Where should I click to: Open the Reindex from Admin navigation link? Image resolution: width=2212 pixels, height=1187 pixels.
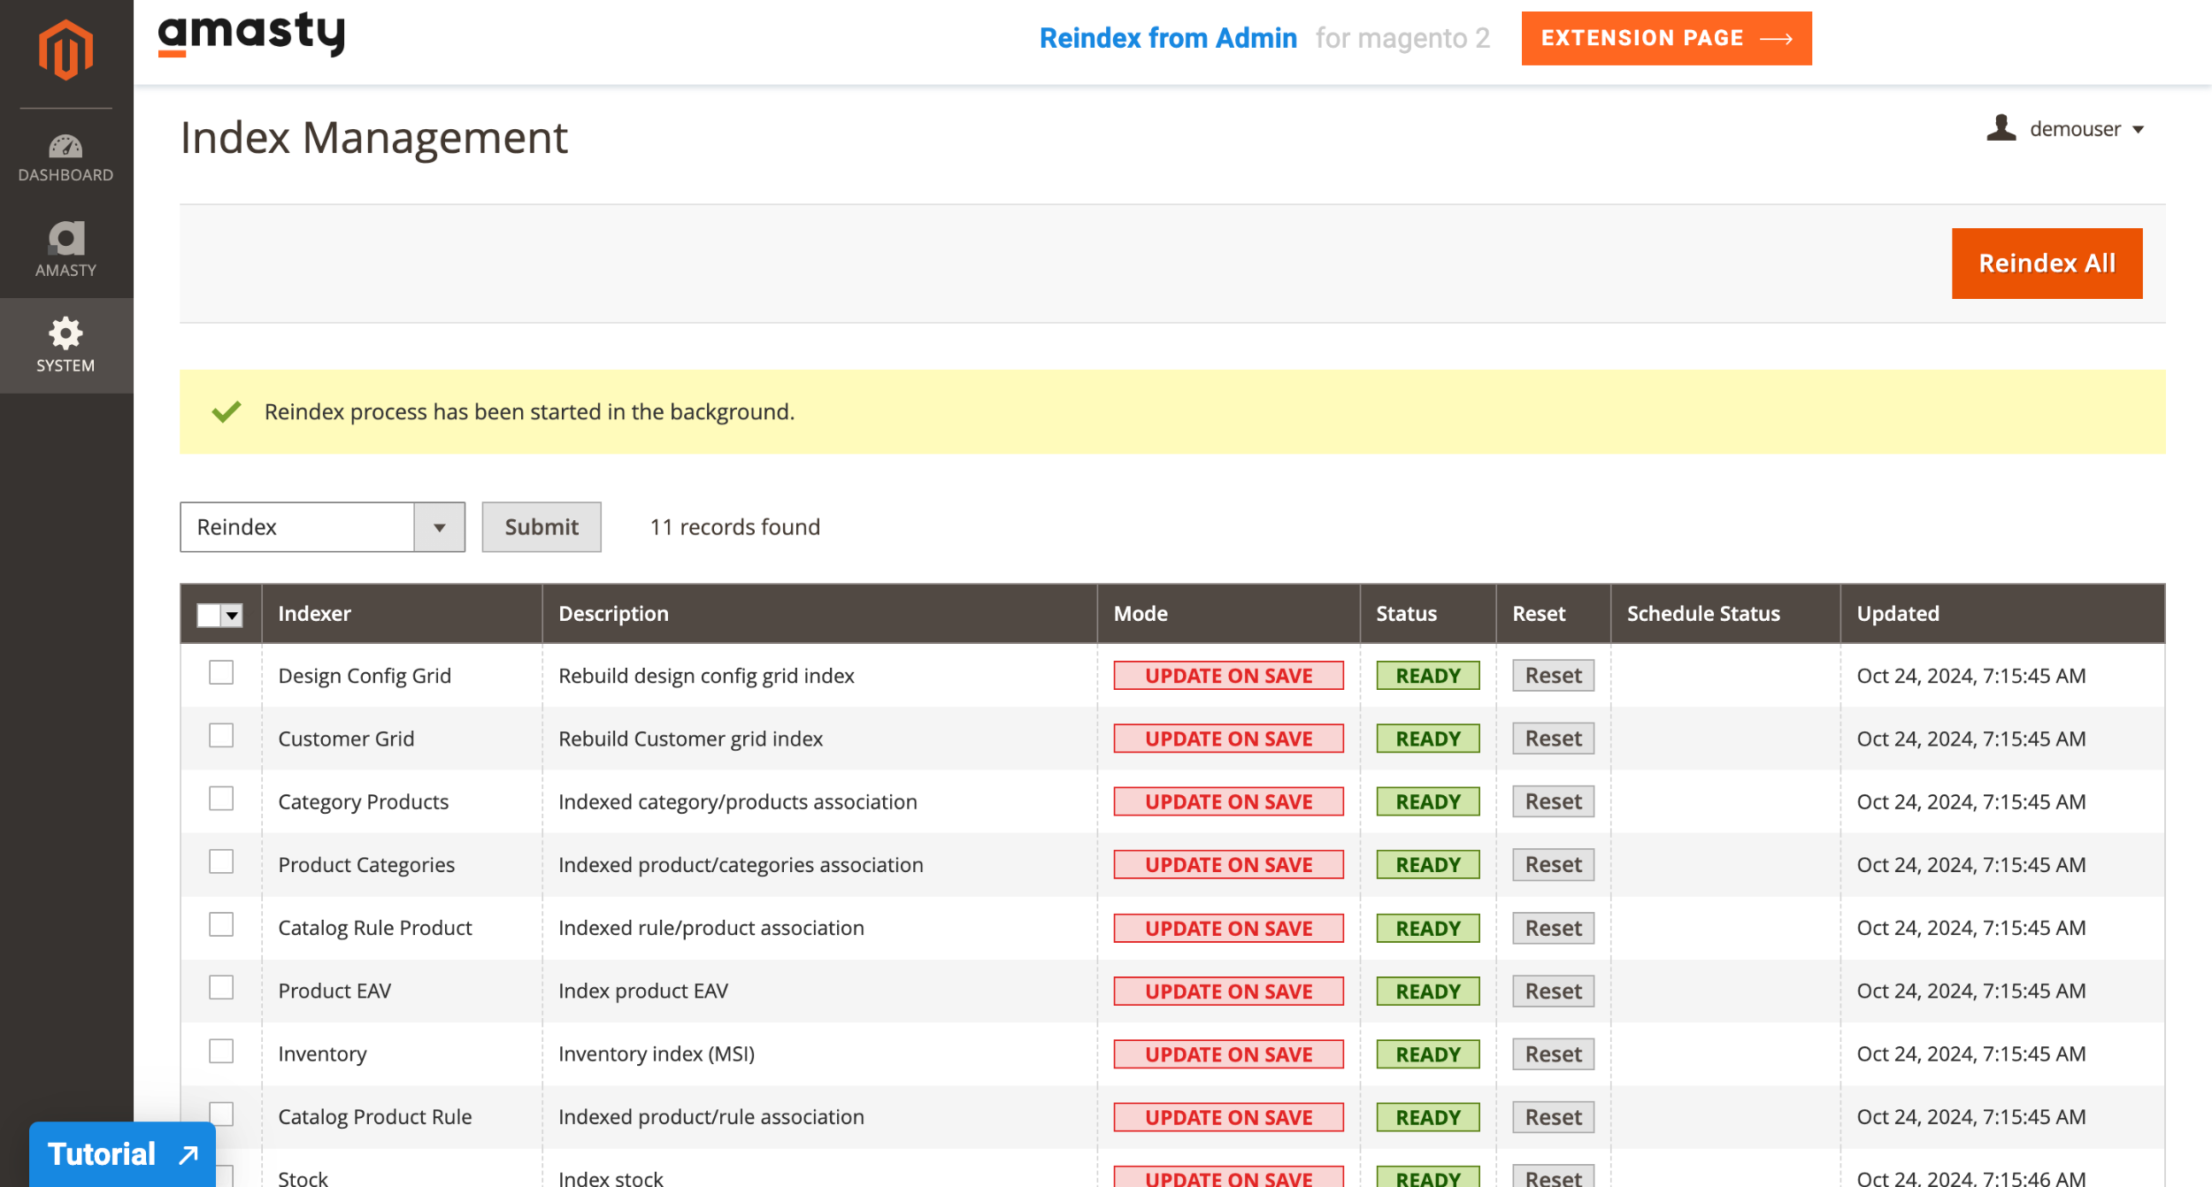click(x=1168, y=38)
